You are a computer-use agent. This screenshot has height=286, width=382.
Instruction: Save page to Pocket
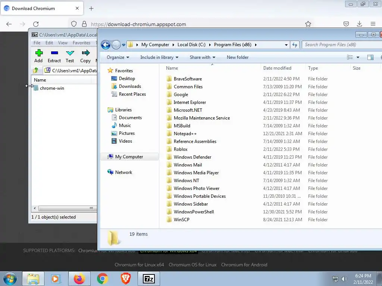click(346, 24)
